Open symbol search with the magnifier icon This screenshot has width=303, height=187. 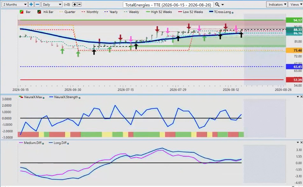(x=217, y=4)
